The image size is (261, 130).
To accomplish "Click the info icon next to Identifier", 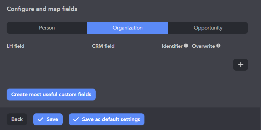I will tap(186, 45).
